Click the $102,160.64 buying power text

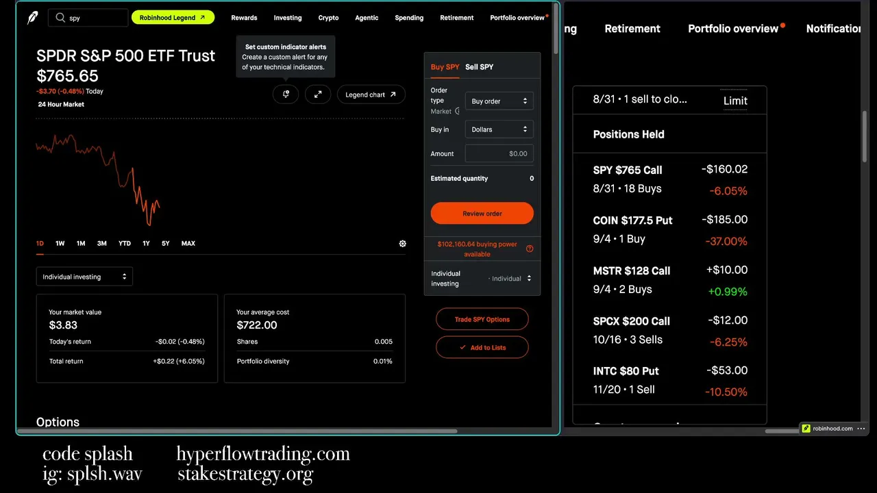(477, 249)
